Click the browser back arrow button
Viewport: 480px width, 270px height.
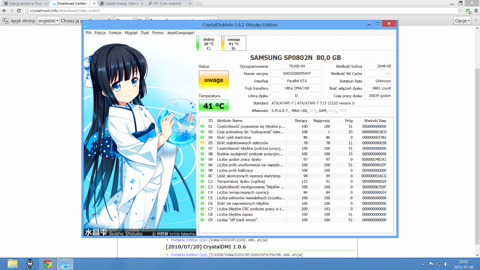[x=5, y=11]
